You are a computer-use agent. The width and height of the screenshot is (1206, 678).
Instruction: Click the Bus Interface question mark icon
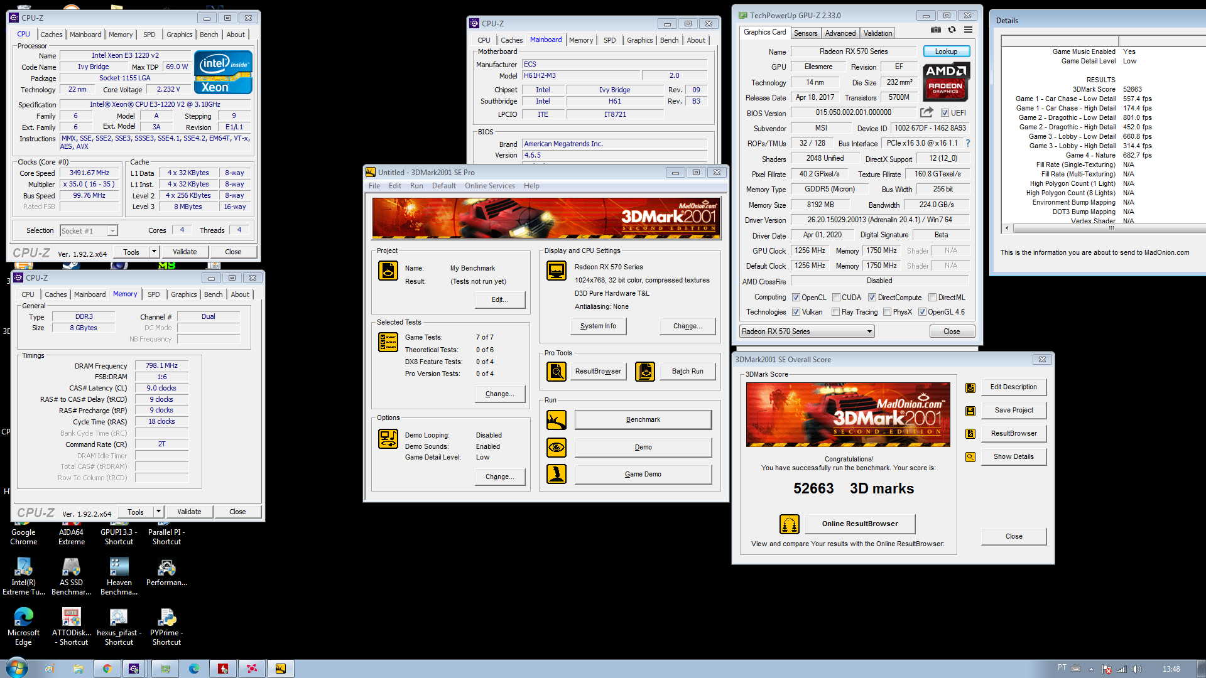point(968,143)
